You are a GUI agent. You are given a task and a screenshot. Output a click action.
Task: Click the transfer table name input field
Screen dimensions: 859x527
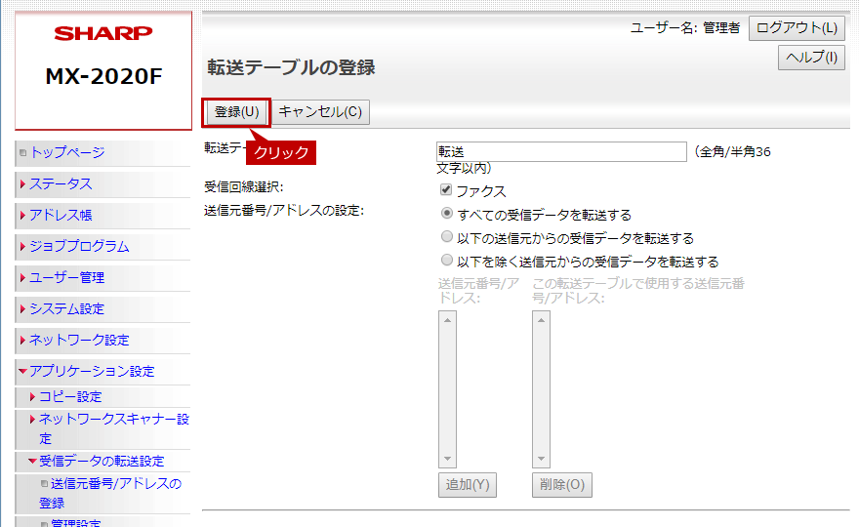pyautogui.click(x=561, y=152)
